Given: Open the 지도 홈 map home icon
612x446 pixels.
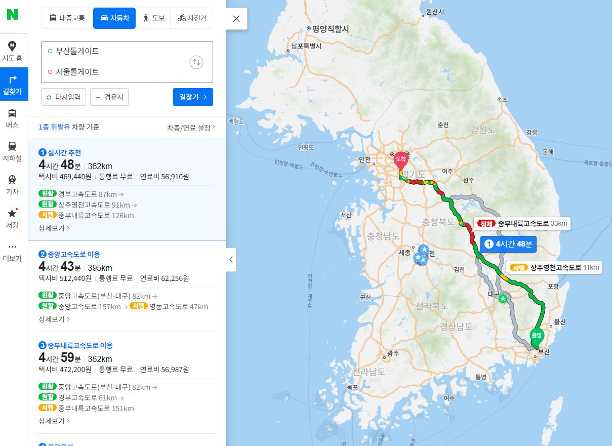Looking at the screenshot, I should click(12, 51).
